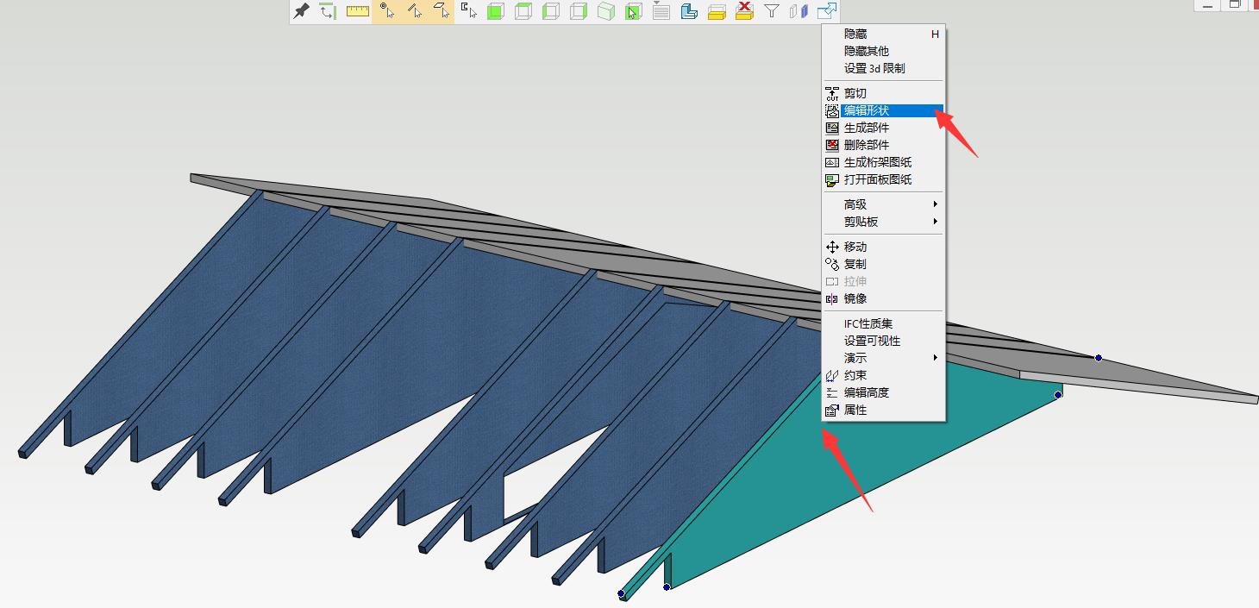The image size is (1259, 608).
Task: Click the cube with green right face
Action: (x=579, y=11)
